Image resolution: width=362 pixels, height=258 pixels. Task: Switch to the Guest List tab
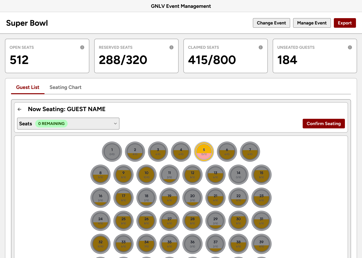[x=28, y=87]
